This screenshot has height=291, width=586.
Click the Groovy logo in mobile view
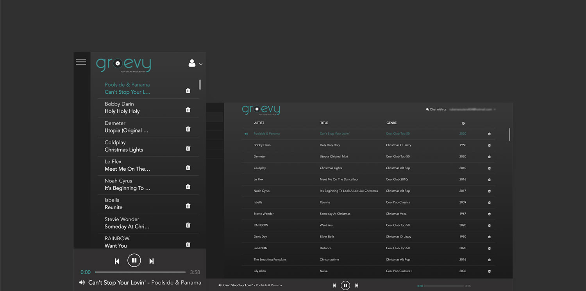(123, 64)
